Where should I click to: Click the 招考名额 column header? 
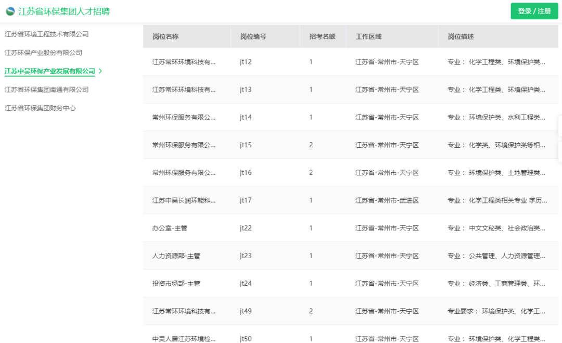pos(322,36)
